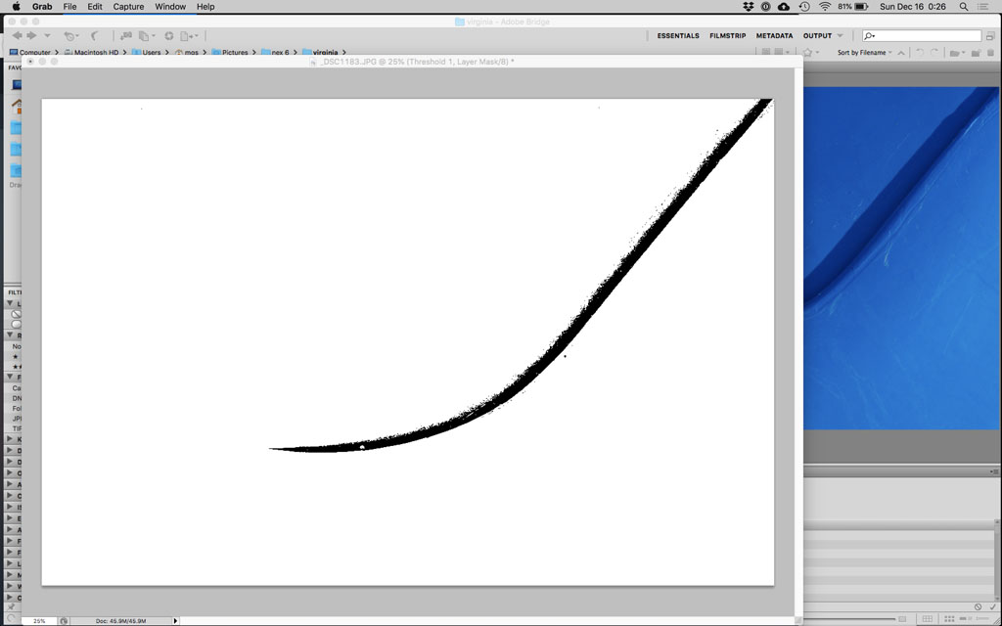Image resolution: width=1002 pixels, height=626 pixels.
Task: Toggle ascending sort order arrow in Bridge
Action: pyautogui.click(x=901, y=53)
